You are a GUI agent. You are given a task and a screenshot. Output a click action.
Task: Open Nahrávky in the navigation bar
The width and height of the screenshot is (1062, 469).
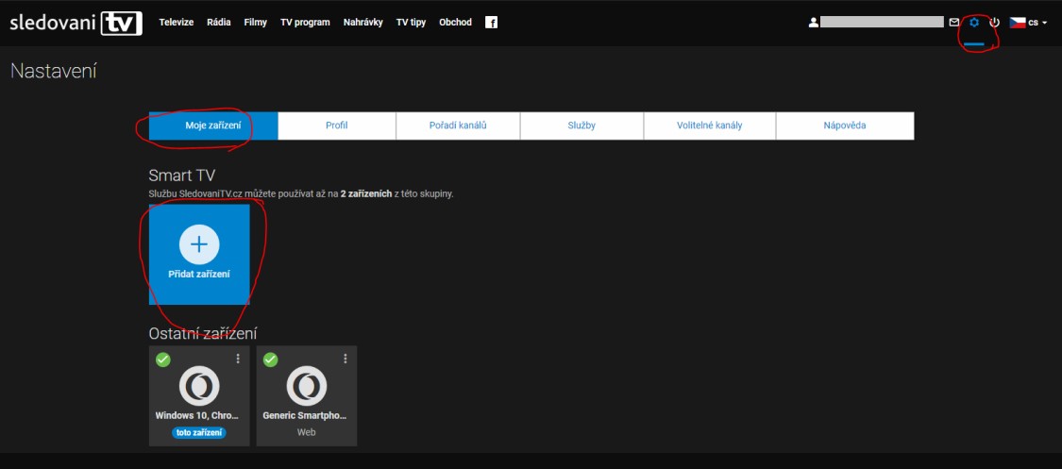[x=363, y=23]
